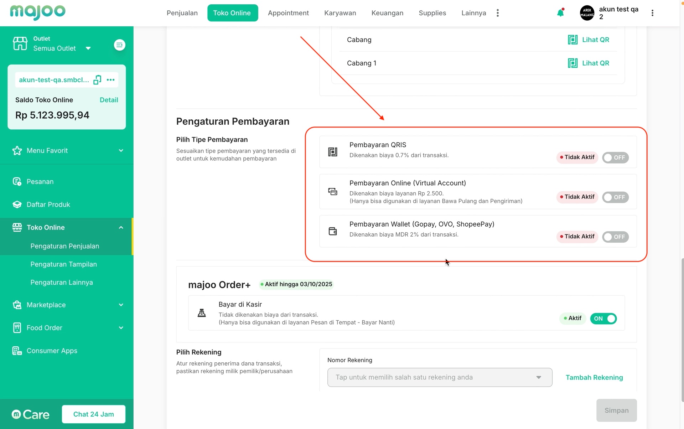The height and width of the screenshot is (429, 684).
Task: Click the Aktif badge for Bayar di Kasir
Action: click(572, 318)
